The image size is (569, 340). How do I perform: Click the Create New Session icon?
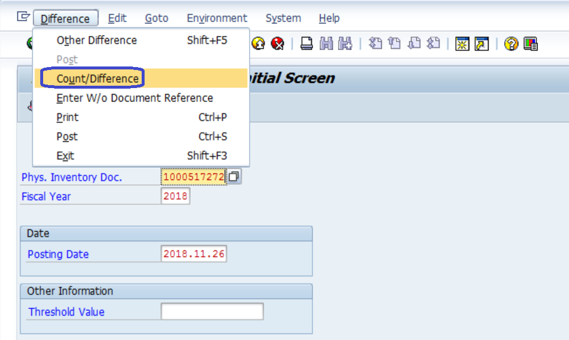point(462,44)
